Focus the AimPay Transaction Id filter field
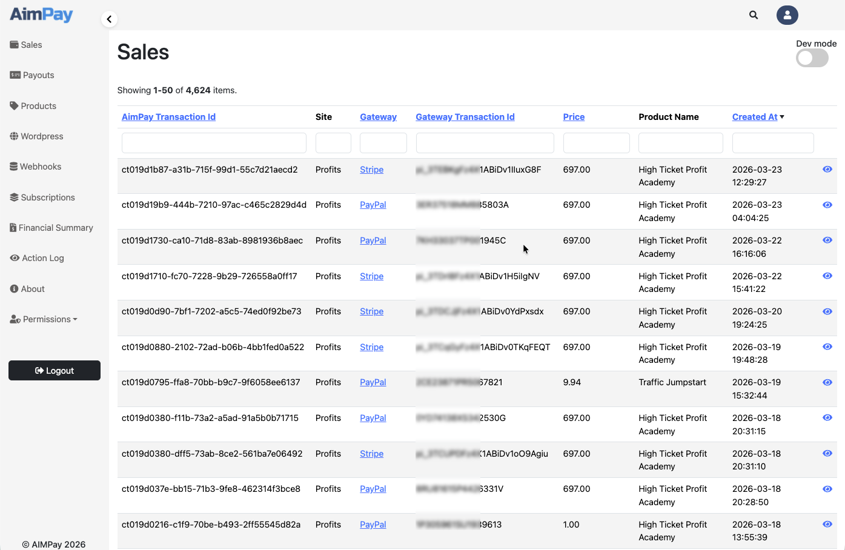 [x=214, y=143]
